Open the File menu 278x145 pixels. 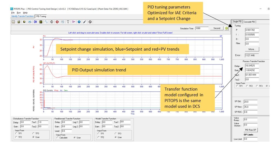pos(13,13)
